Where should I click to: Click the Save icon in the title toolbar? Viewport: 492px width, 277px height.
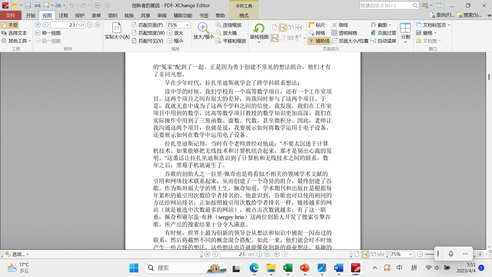tap(28, 5)
